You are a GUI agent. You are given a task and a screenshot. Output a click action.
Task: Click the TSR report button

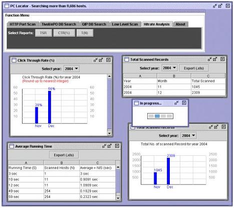[44, 33]
